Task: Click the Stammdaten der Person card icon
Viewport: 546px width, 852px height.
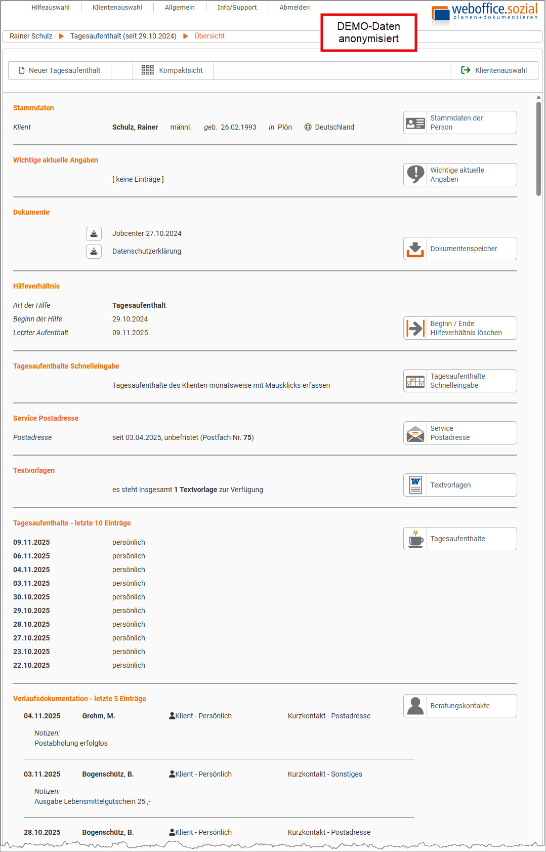Action: click(415, 123)
